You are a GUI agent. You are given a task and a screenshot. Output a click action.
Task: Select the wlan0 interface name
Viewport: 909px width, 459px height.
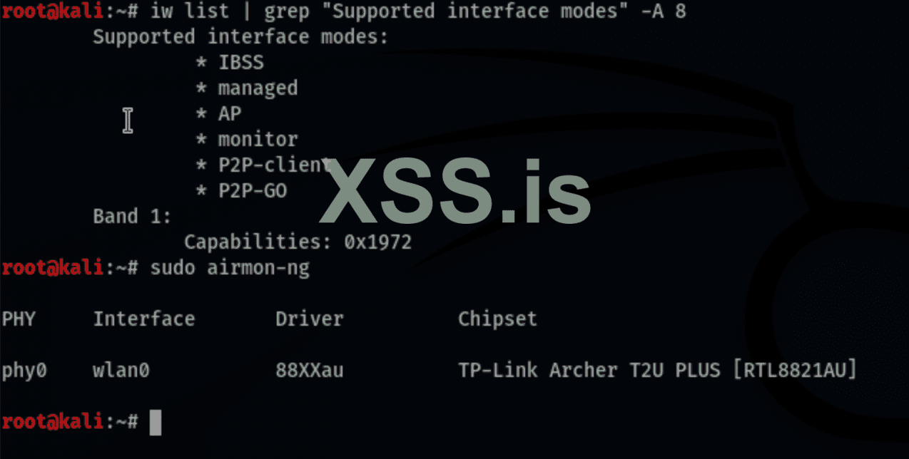click(x=121, y=371)
